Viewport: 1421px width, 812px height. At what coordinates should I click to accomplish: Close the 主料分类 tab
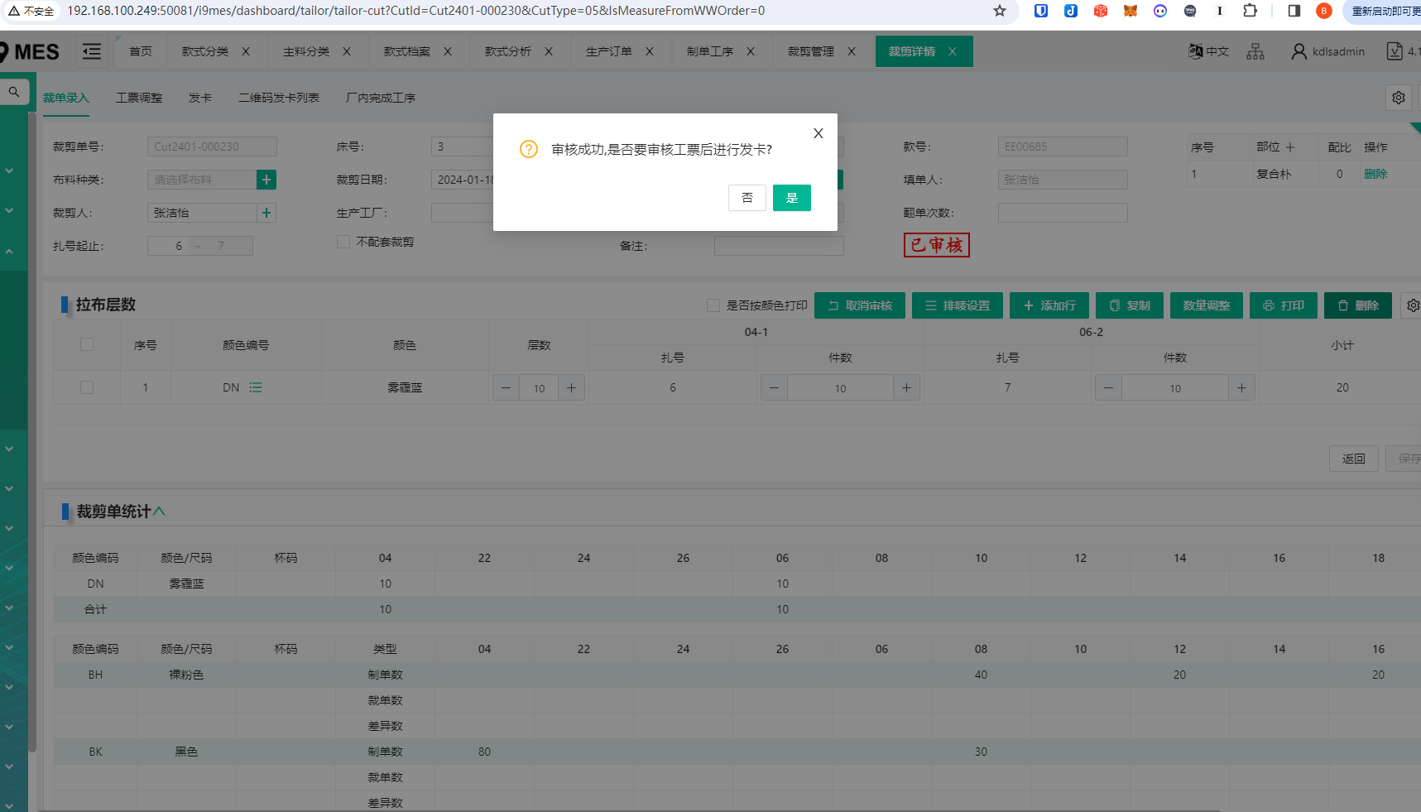347,51
